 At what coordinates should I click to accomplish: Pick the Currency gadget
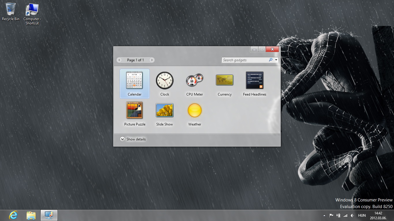(225, 84)
